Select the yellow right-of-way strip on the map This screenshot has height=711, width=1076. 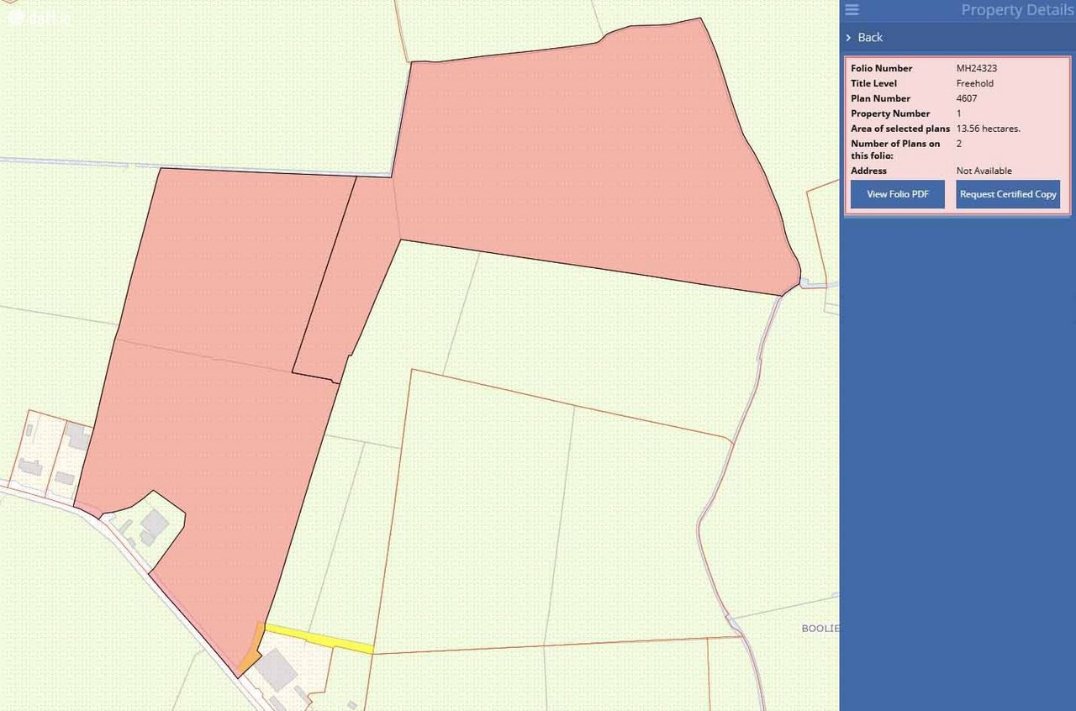(319, 639)
